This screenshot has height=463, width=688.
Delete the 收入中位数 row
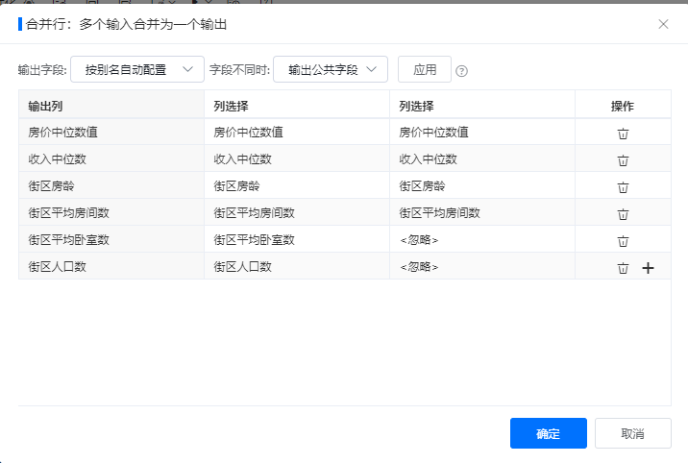623,160
